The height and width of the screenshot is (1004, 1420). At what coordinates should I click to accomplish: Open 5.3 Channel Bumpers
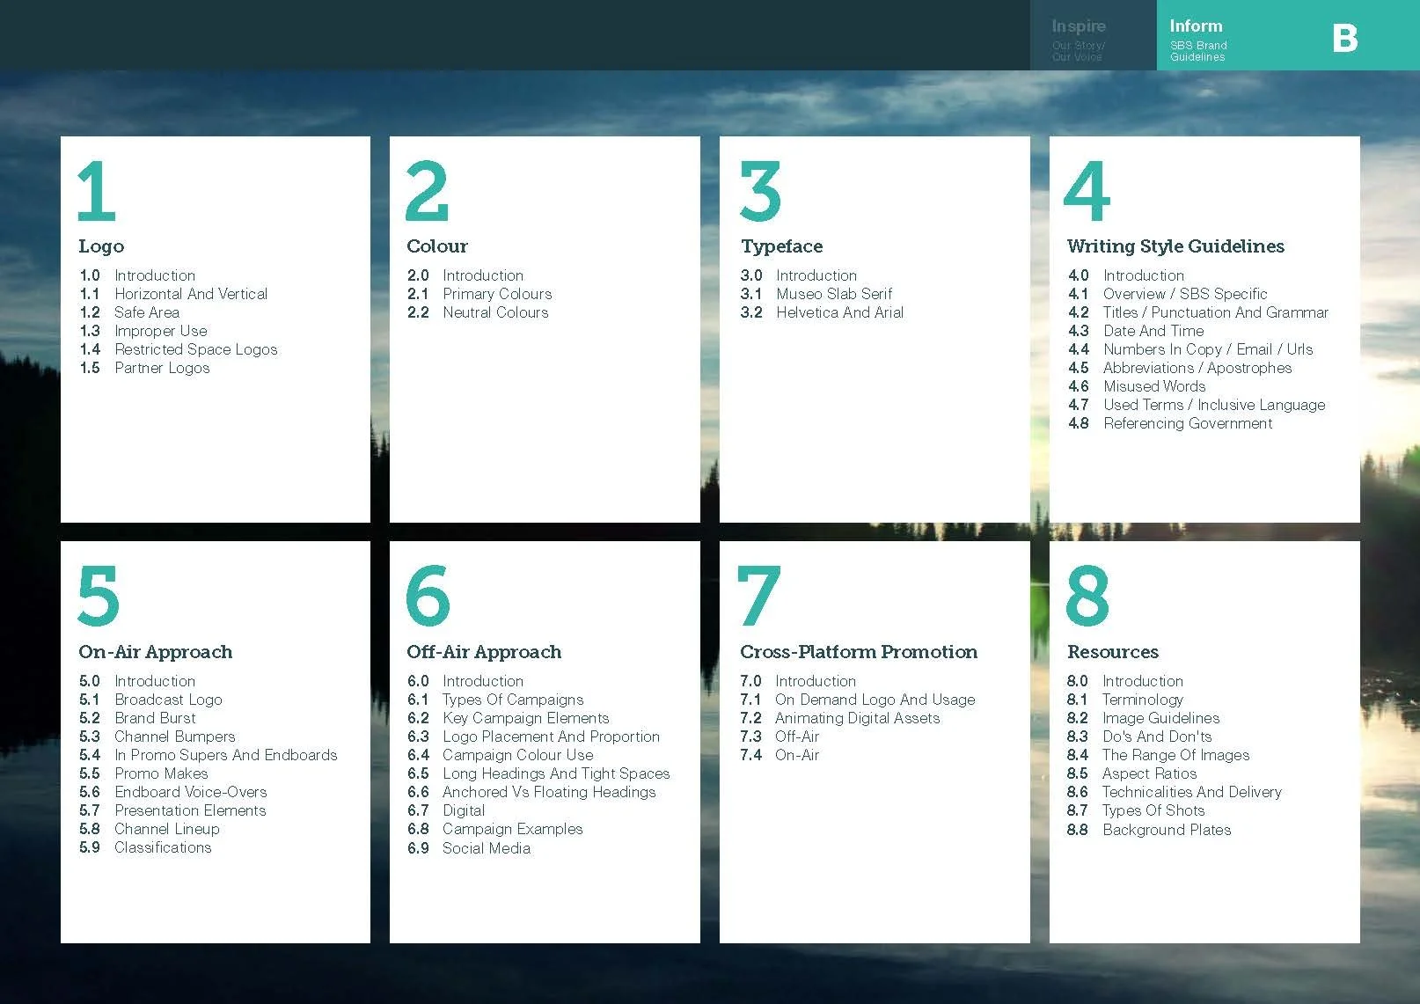[157, 737]
